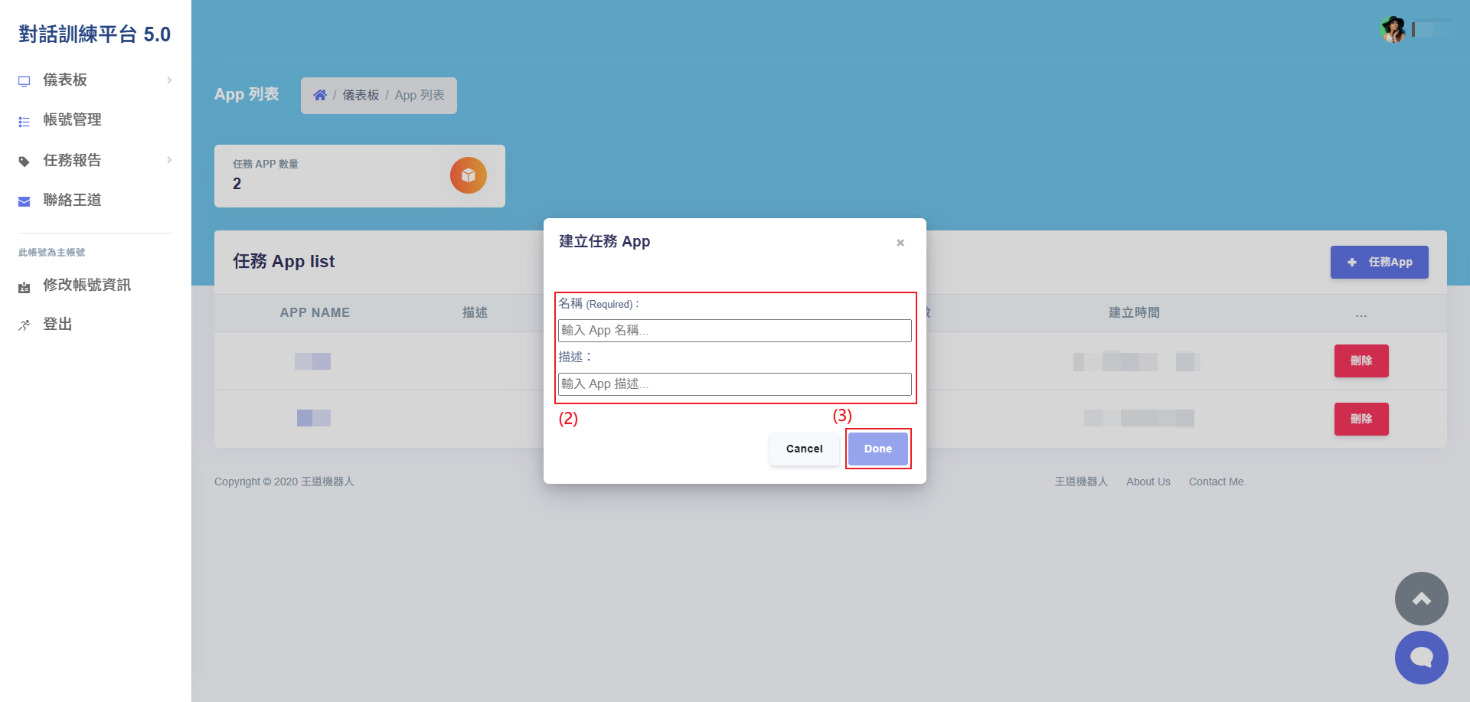The image size is (1470, 702).
Task: Click the + 任務App create button
Action: 1380,262
